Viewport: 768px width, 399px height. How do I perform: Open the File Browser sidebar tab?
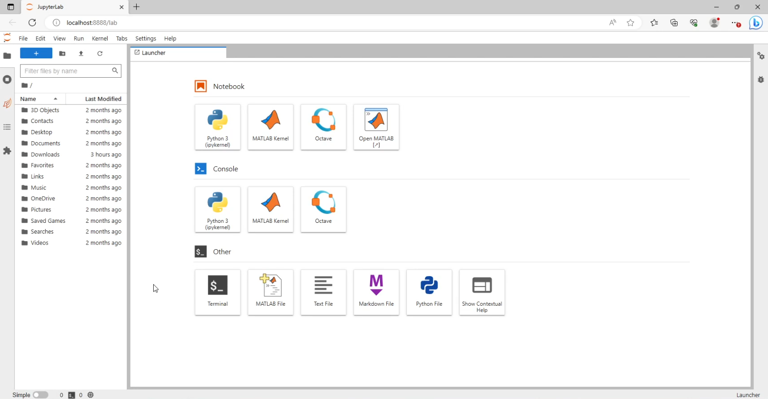coord(7,56)
